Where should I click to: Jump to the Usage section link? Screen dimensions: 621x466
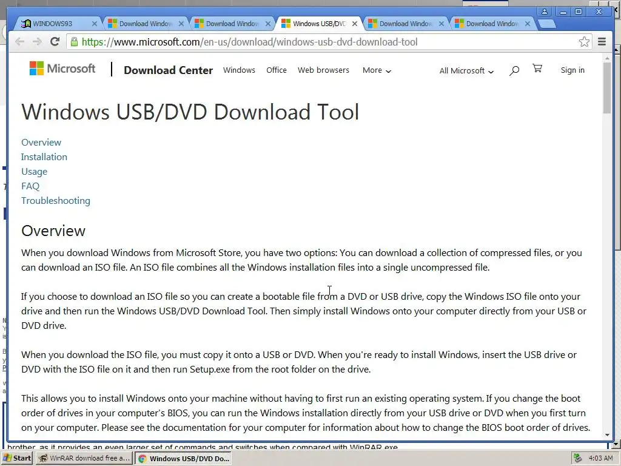coord(34,172)
